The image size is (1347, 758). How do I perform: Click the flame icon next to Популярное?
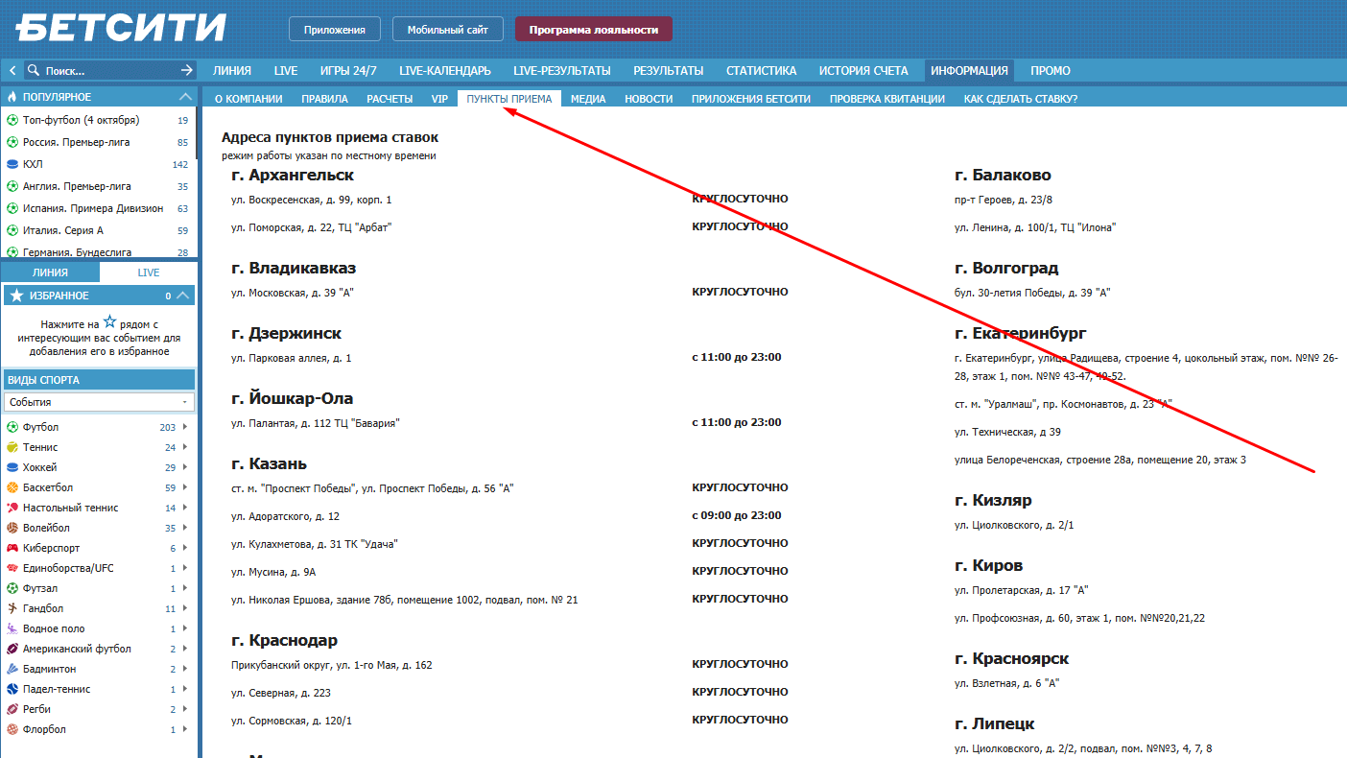pos(13,97)
